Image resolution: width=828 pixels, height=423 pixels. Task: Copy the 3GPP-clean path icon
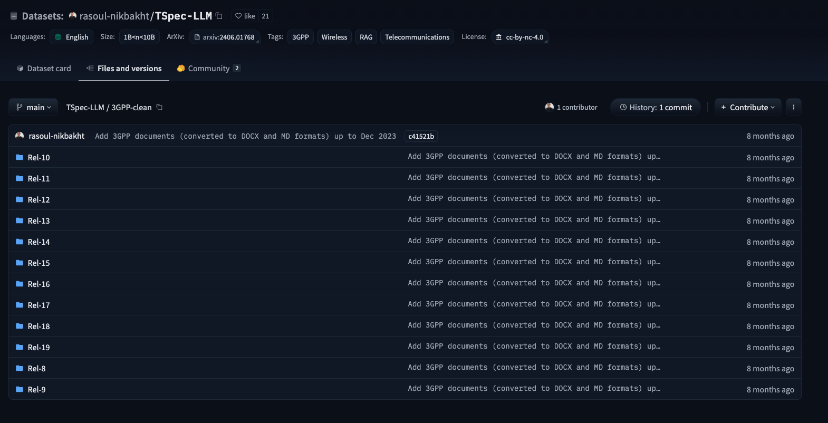click(x=159, y=107)
